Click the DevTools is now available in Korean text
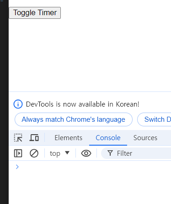Viewport: 171px width, 204px height. [x=82, y=104]
